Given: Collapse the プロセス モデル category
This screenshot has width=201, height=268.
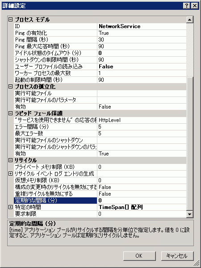Looking at the screenshot, I should (x=11, y=20).
